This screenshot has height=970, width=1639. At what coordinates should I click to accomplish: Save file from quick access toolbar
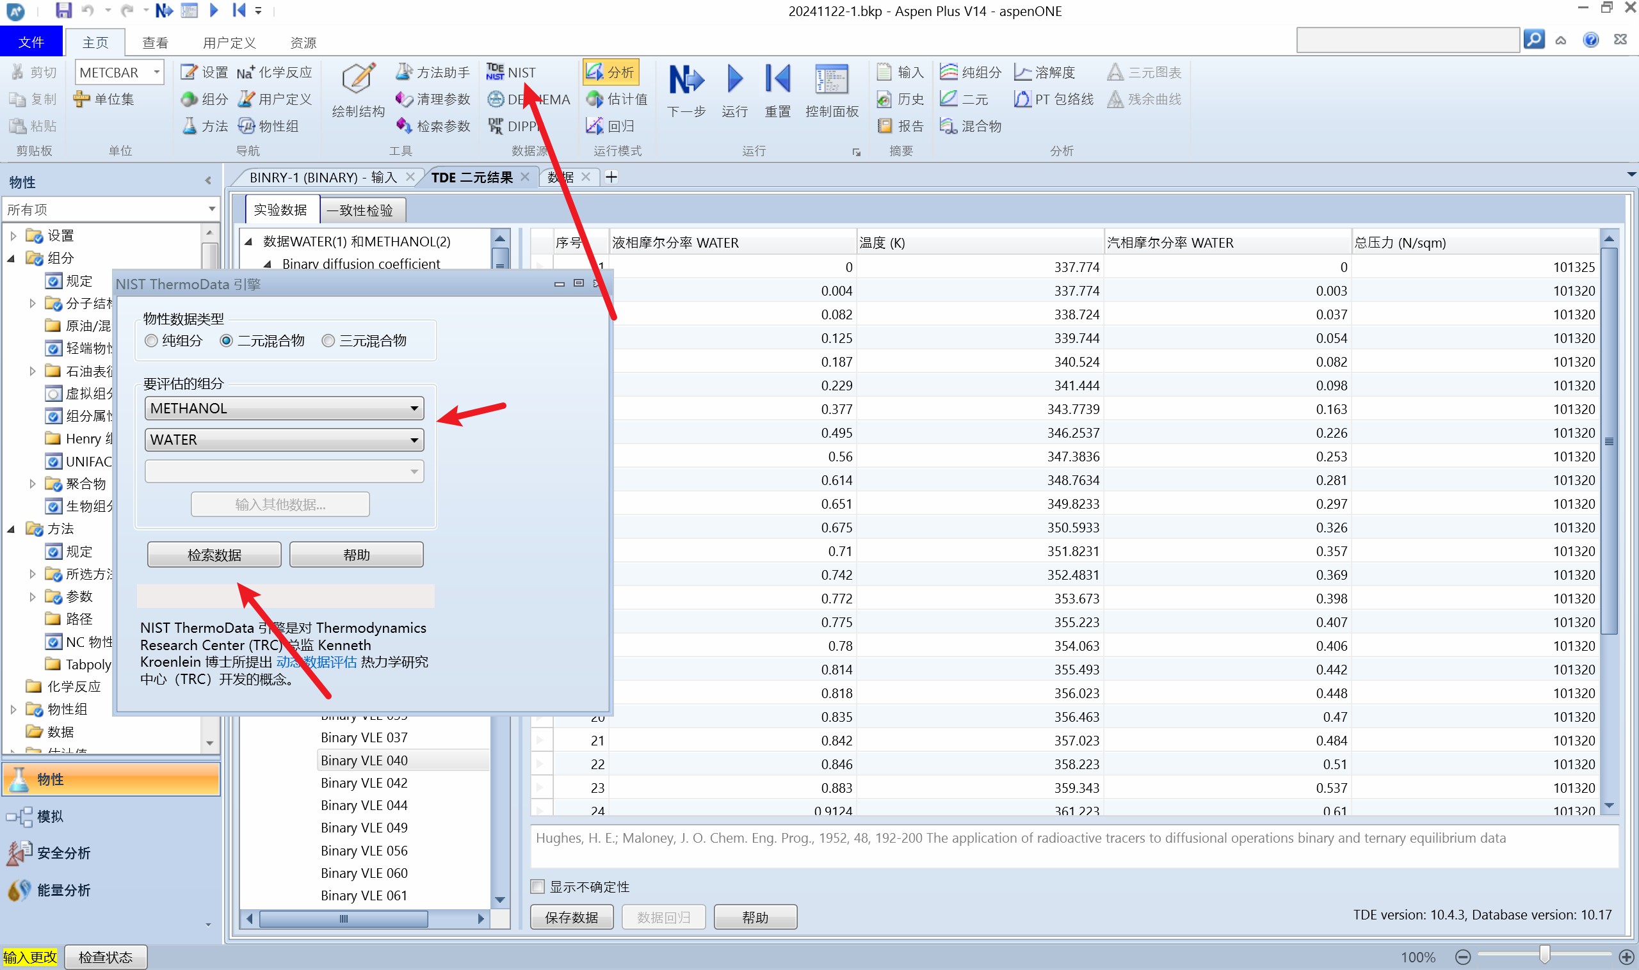click(x=63, y=10)
